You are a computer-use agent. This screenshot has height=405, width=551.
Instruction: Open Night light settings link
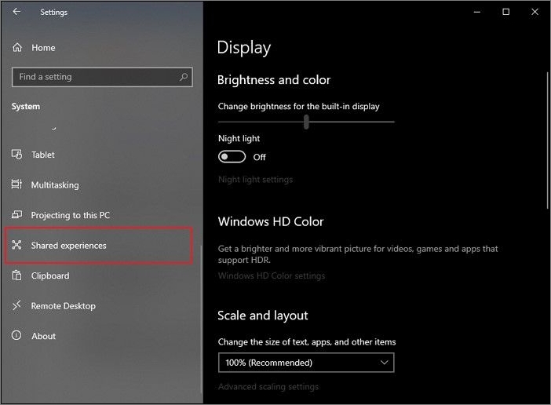pos(255,180)
